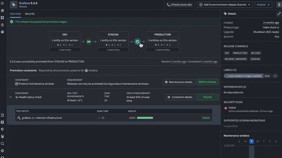The image size is (282, 158).
Task: Open the grafana test entity link
Action: (26, 118)
